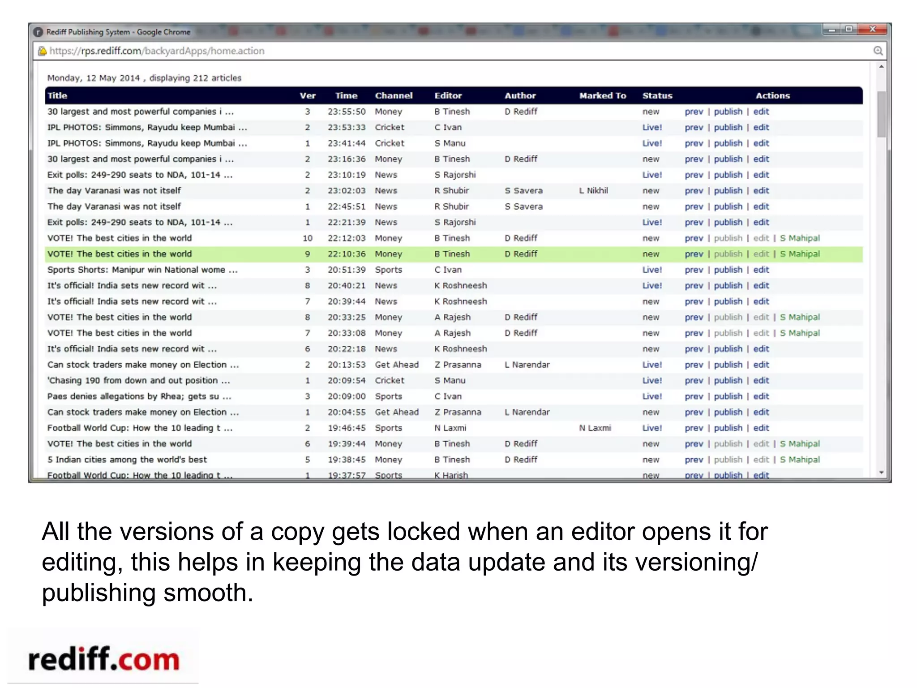Edit Football World Cup version 2 article
The height and width of the screenshot is (688, 917).
point(761,428)
